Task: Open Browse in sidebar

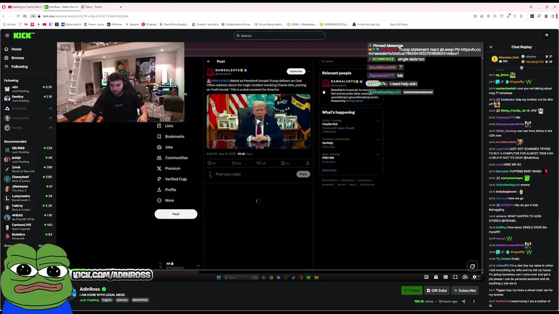Action: coord(17,58)
